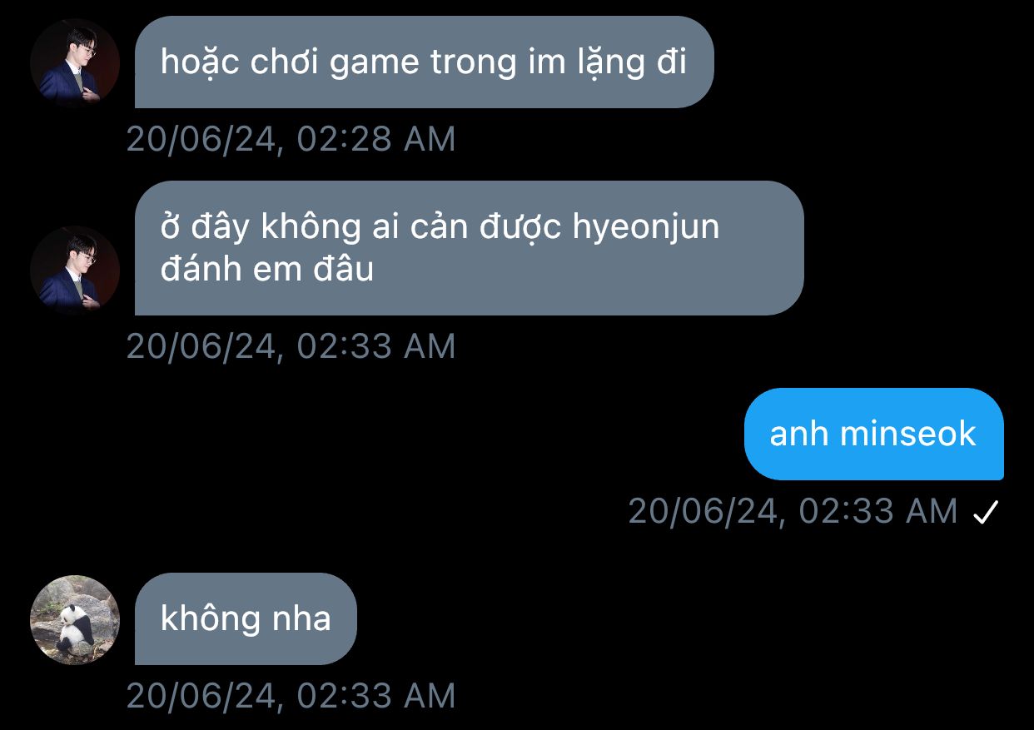Open suited man's avatar beside 'hoặc chơi game' message
The width and height of the screenshot is (1034, 730).
point(75,62)
